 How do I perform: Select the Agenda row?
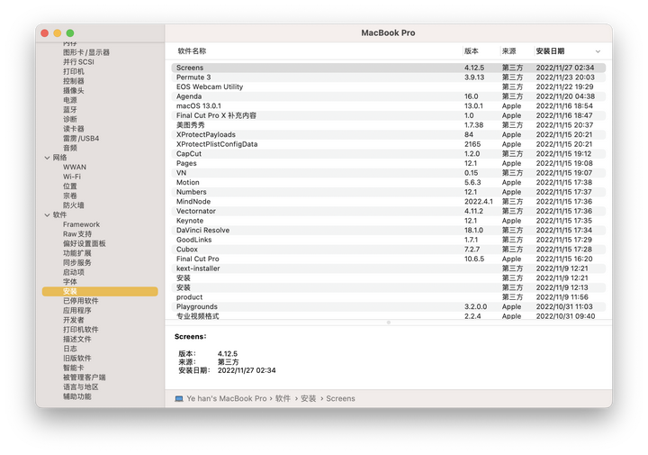point(389,96)
